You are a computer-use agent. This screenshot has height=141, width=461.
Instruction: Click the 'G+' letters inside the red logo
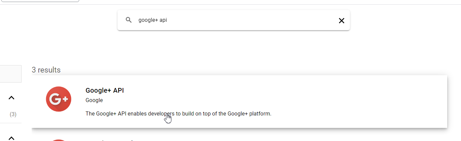pos(59,99)
